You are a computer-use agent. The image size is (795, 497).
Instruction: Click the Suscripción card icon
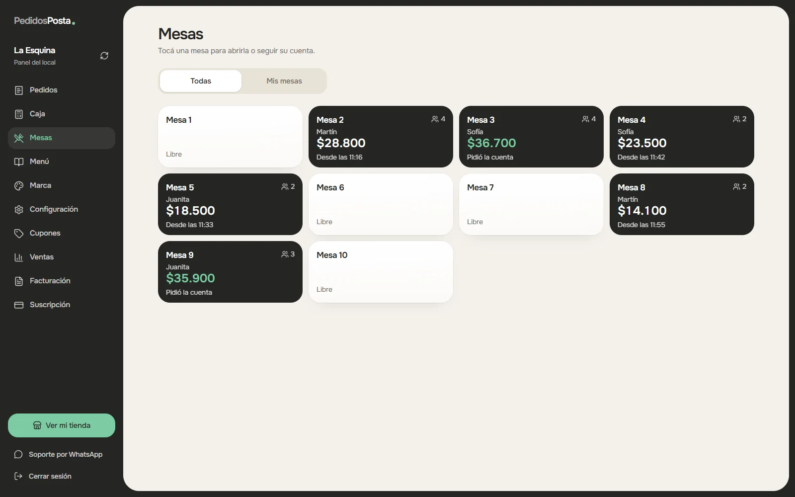[x=19, y=305]
